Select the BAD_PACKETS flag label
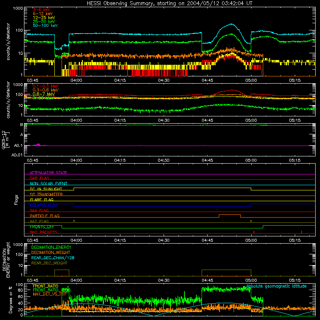This screenshot has height=320, width=320. pyautogui.click(x=44, y=232)
